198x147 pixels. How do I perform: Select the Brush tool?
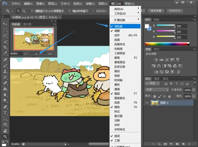click(5, 65)
